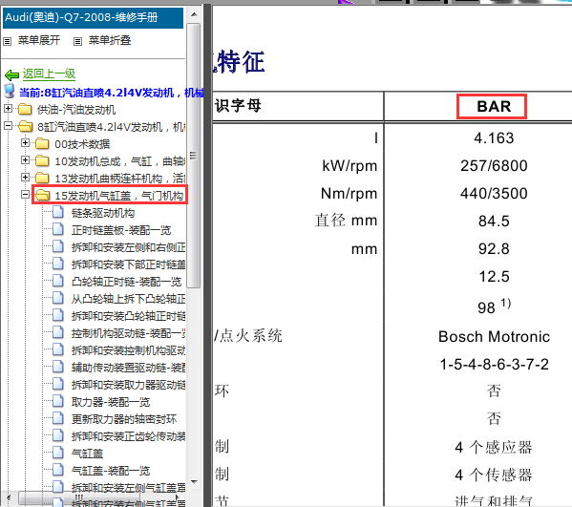Click the 4.163 displacement value

(494, 138)
